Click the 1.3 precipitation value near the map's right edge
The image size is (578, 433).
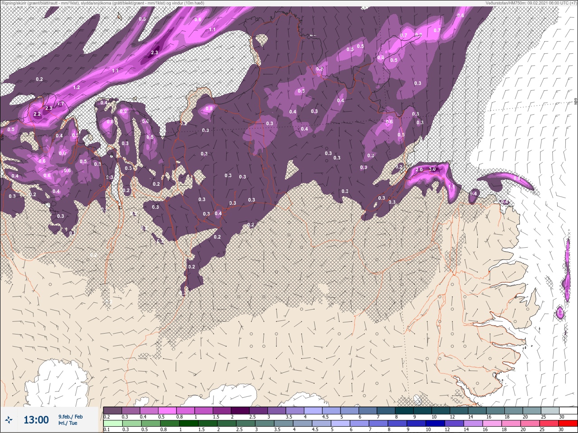pyautogui.click(x=560, y=313)
